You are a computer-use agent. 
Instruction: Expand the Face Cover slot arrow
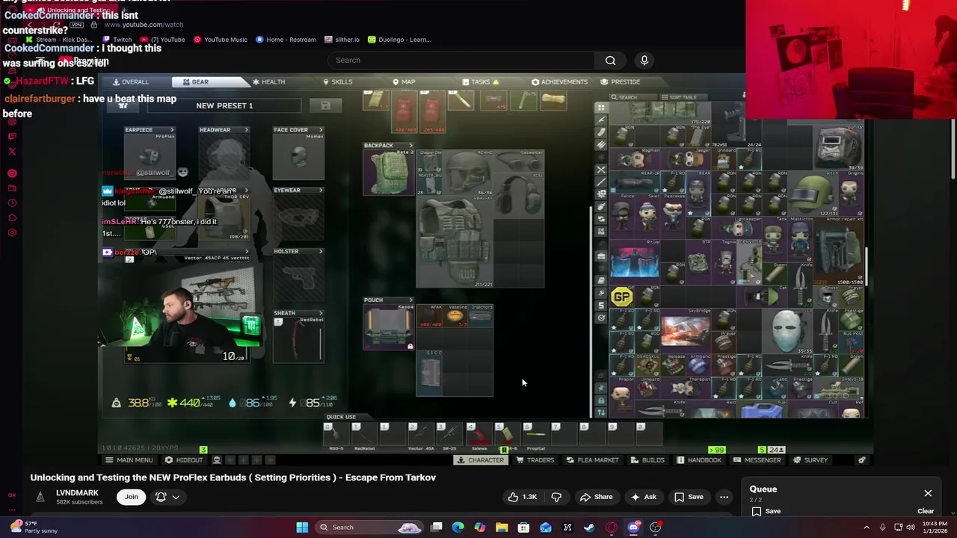321,130
